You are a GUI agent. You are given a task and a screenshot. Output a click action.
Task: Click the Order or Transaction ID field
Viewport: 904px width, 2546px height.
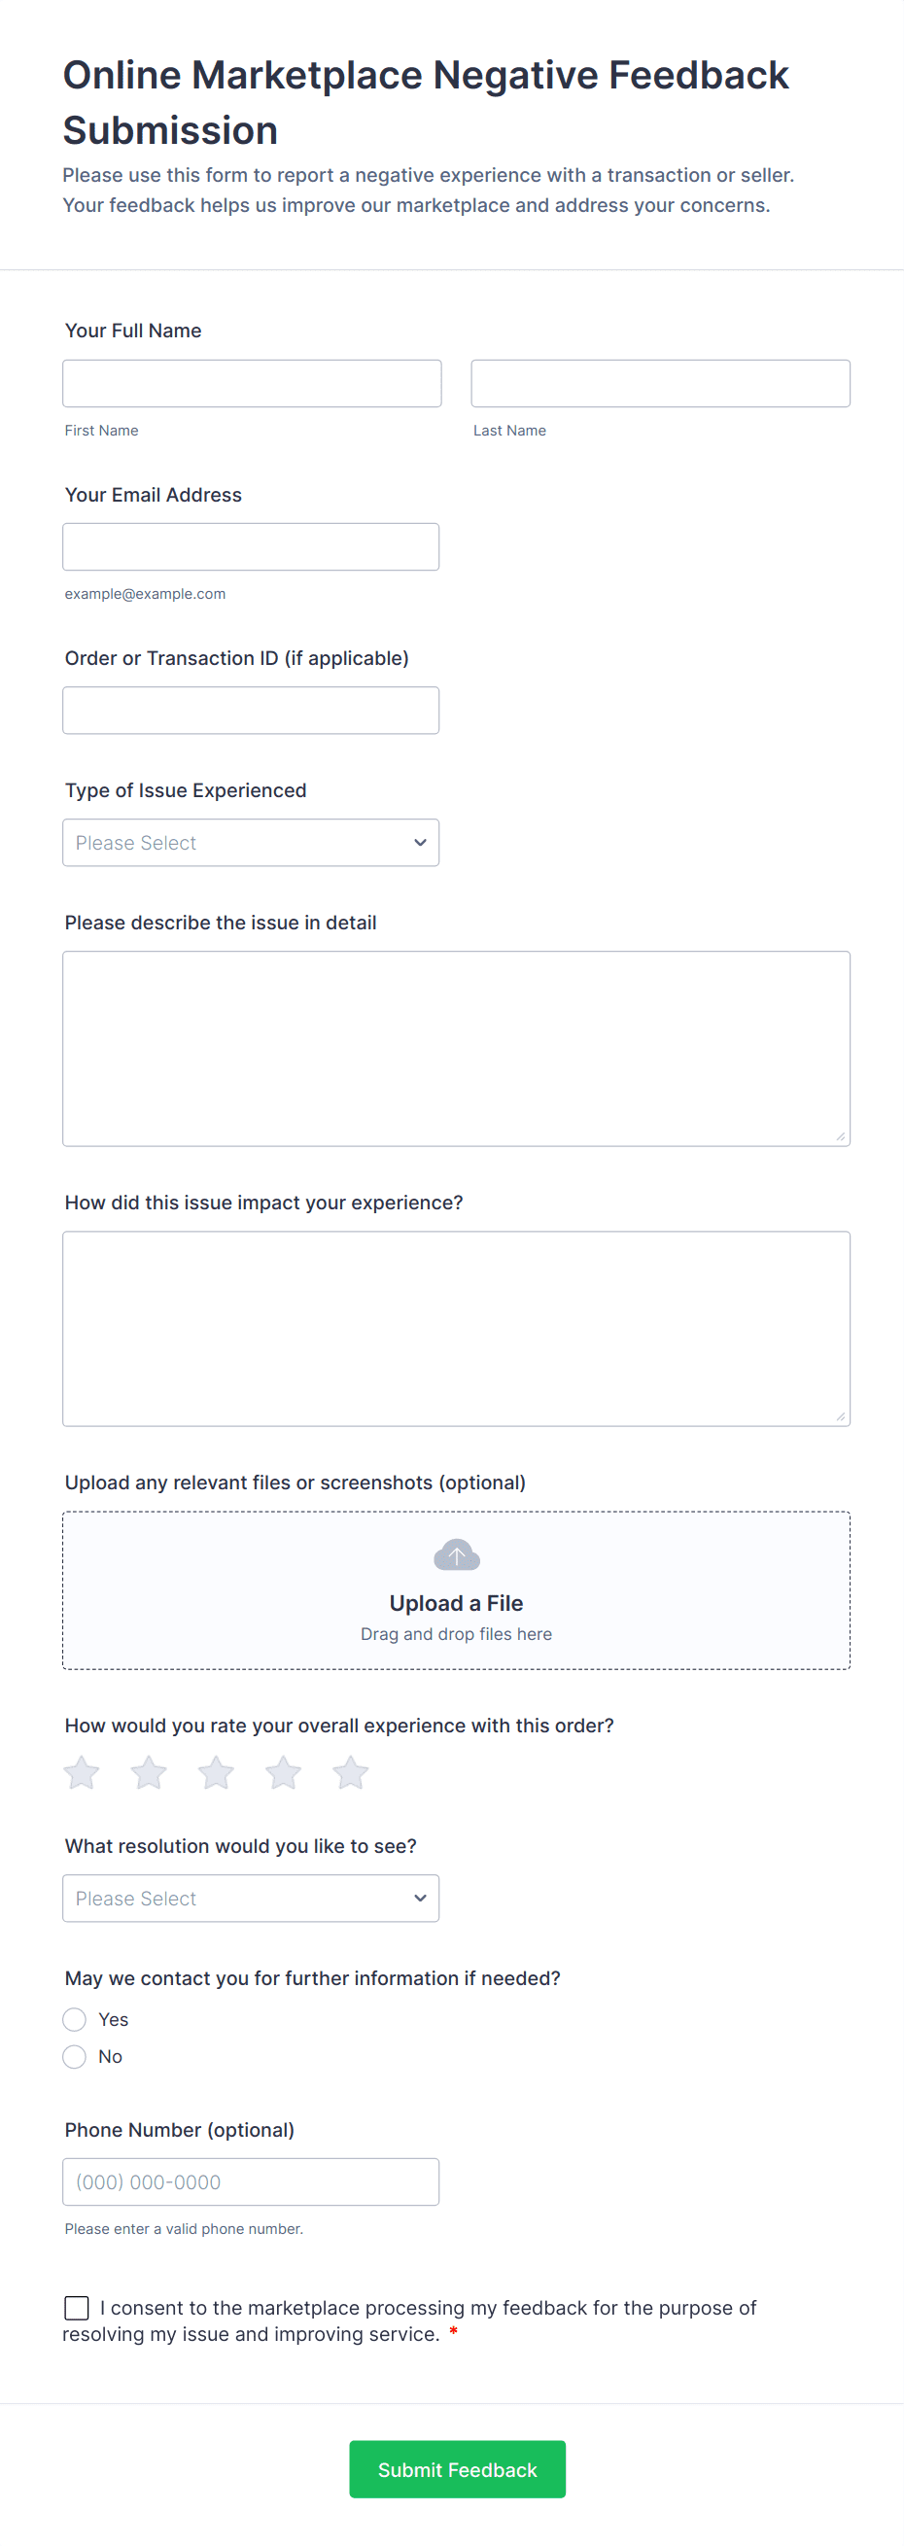(251, 711)
